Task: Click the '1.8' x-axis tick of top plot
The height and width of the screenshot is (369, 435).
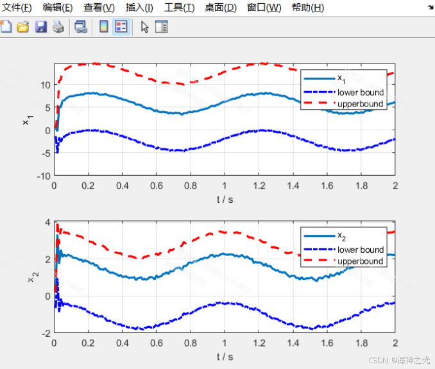Action: coord(361,185)
